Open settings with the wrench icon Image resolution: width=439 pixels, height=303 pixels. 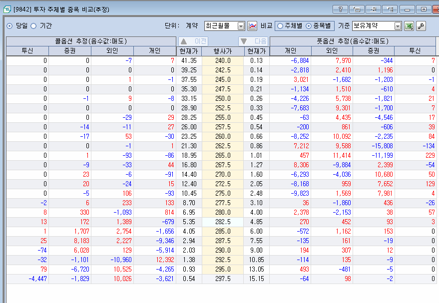(x=421, y=26)
